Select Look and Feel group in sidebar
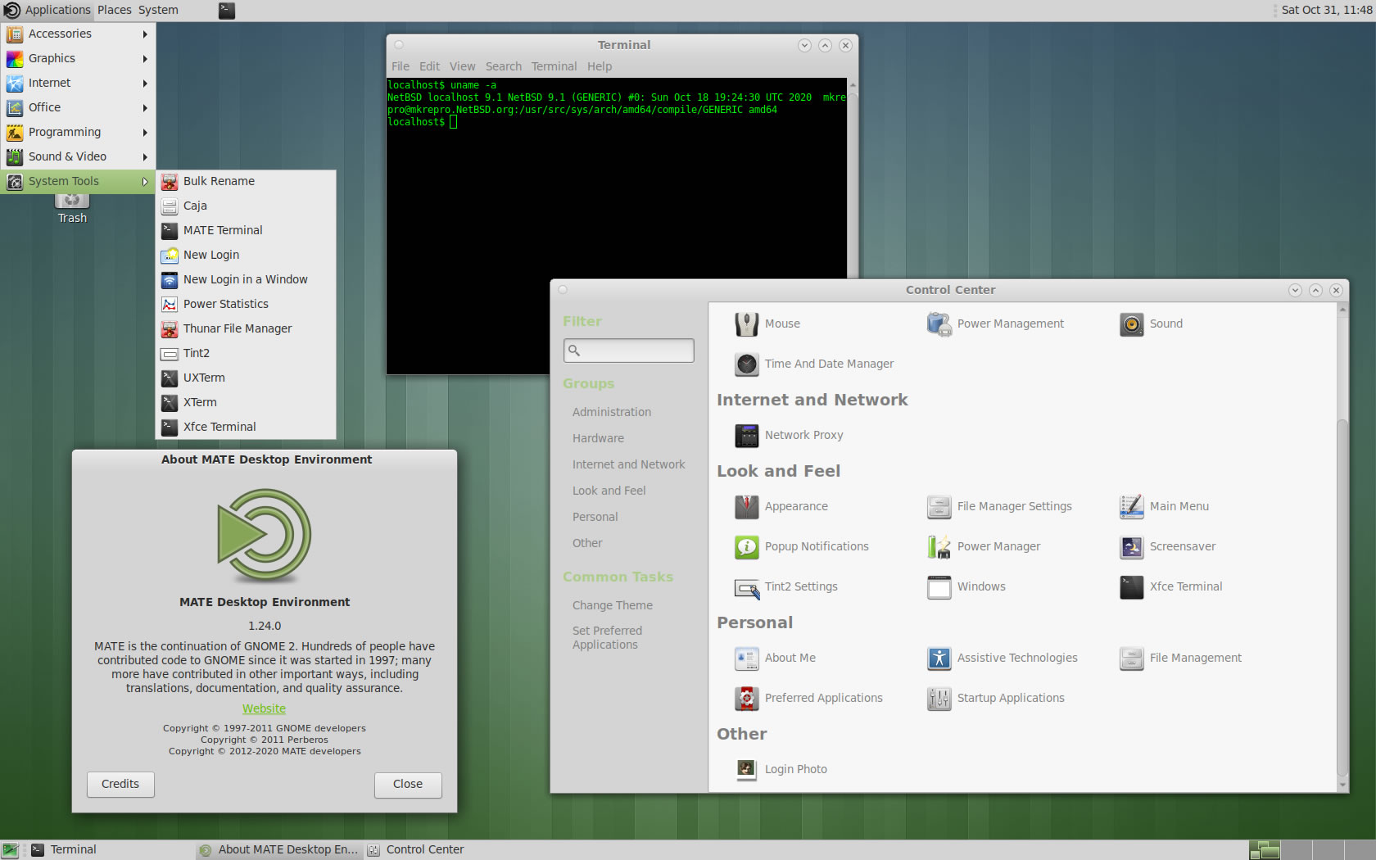The width and height of the screenshot is (1376, 860). coord(609,491)
